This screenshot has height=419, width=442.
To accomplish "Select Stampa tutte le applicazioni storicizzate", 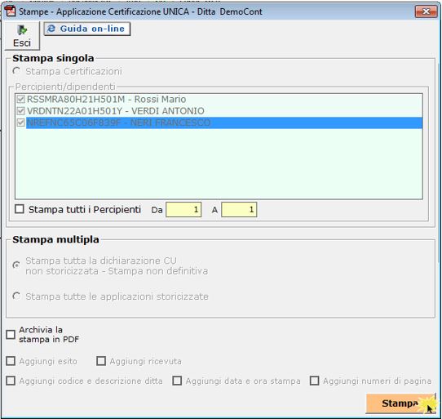I will point(16,296).
